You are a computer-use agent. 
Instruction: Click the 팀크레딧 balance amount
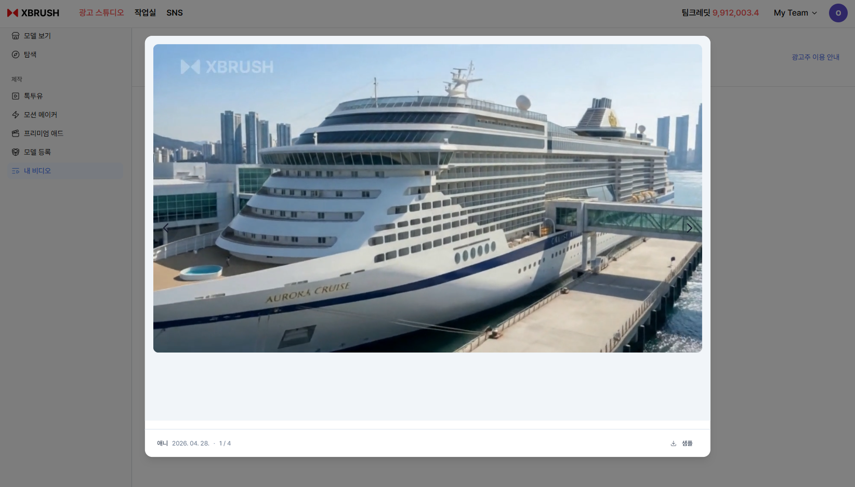(735, 13)
